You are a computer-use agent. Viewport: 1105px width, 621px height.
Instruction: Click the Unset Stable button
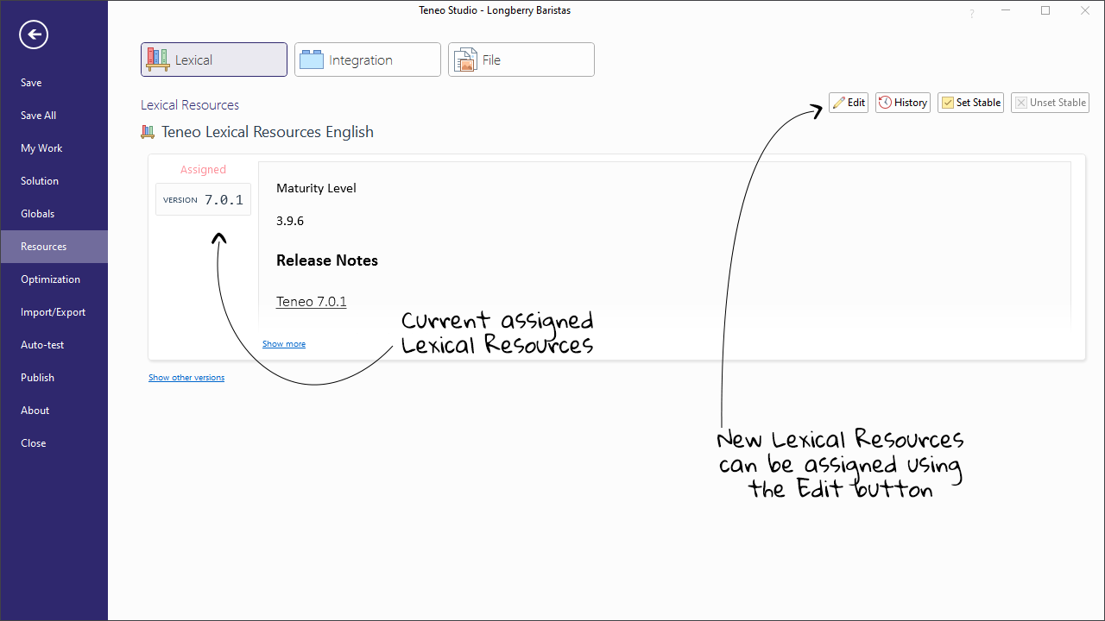1050,103
